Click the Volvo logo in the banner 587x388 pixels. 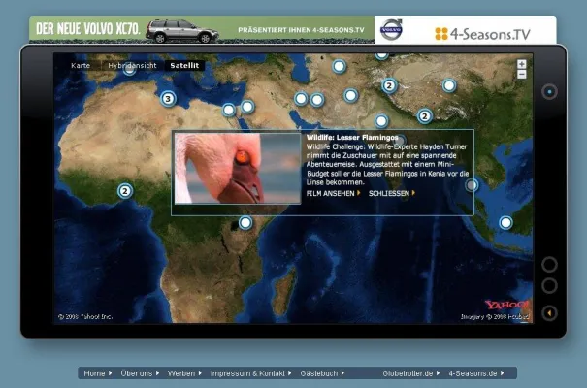(x=391, y=30)
